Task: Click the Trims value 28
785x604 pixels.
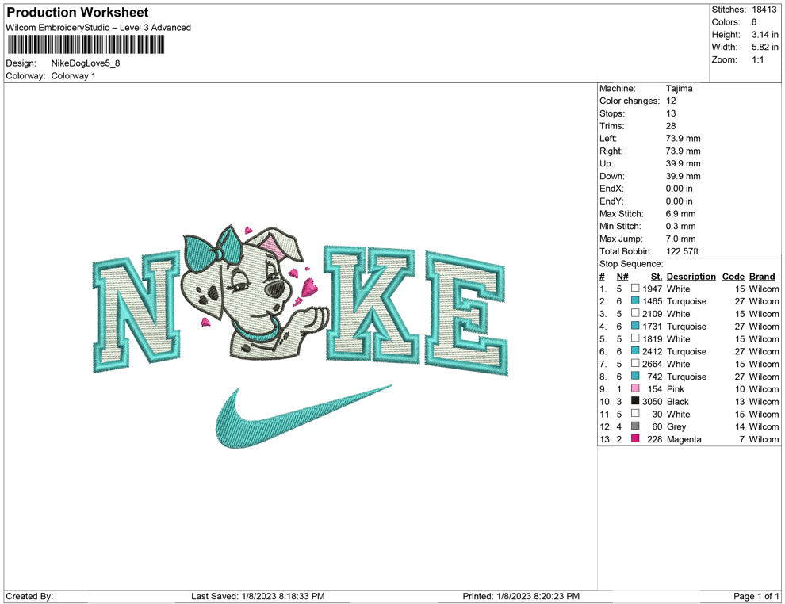Action: tap(671, 126)
